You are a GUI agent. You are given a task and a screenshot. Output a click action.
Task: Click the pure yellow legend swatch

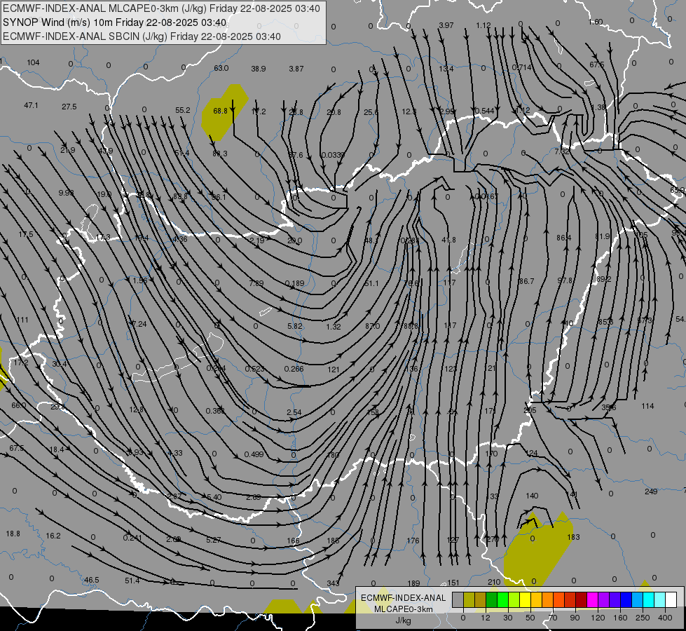click(525, 599)
